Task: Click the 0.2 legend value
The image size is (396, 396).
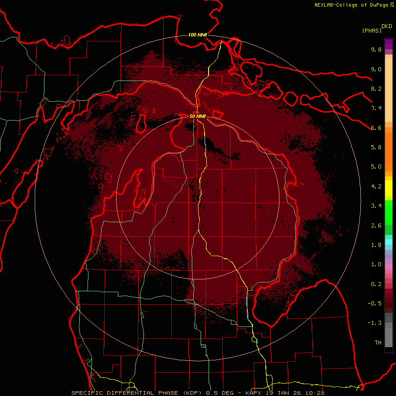Action: pyautogui.click(x=376, y=284)
